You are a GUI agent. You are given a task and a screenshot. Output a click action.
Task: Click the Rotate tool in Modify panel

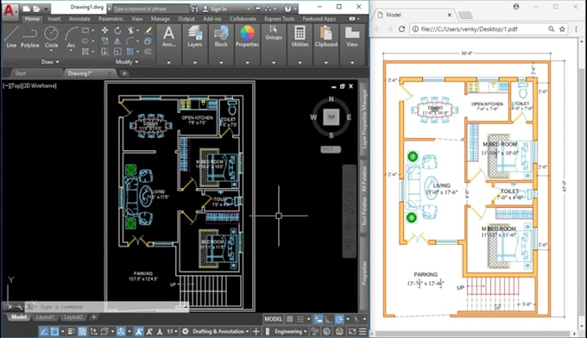(x=117, y=30)
